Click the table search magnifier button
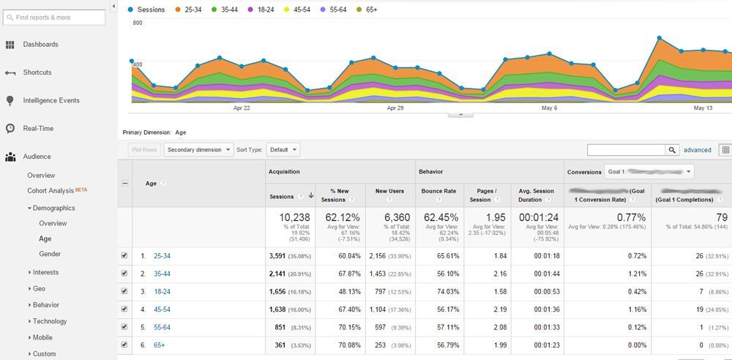This screenshot has height=360, width=732. [672, 150]
